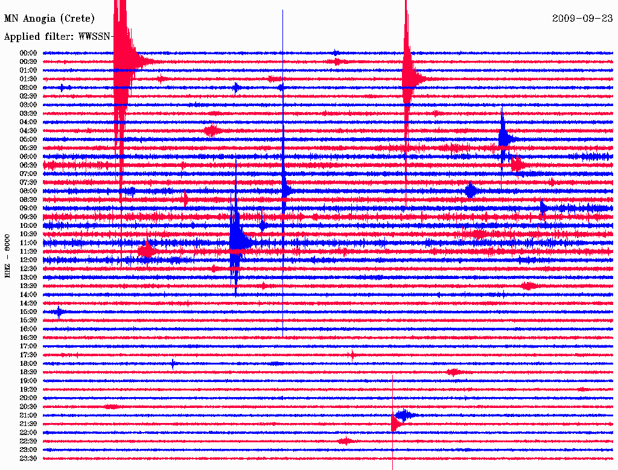Select the '10:30' time label
Viewport: 618px width, 470px height.
tap(28, 234)
